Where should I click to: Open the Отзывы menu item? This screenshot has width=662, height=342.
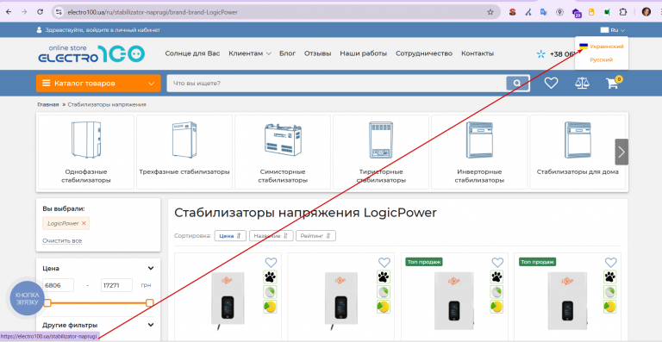pos(318,53)
